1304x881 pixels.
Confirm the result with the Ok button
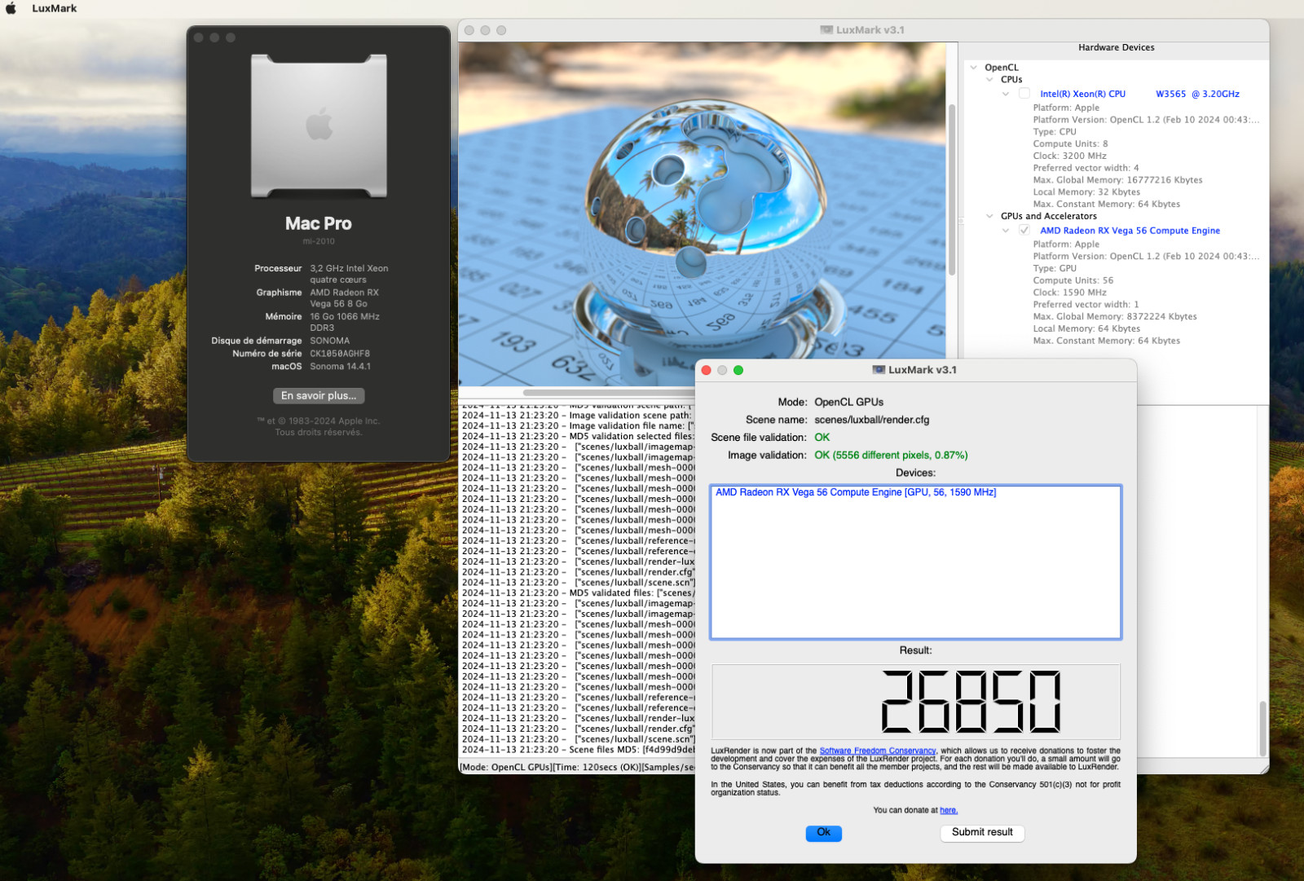click(x=823, y=832)
